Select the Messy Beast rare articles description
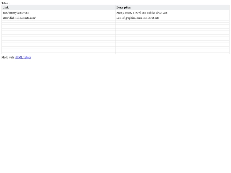Screen dimensions: 231x173 tap(172, 13)
